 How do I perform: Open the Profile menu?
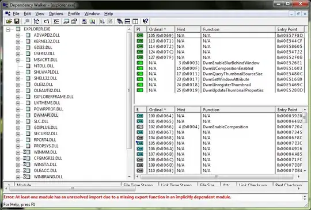(x=74, y=14)
